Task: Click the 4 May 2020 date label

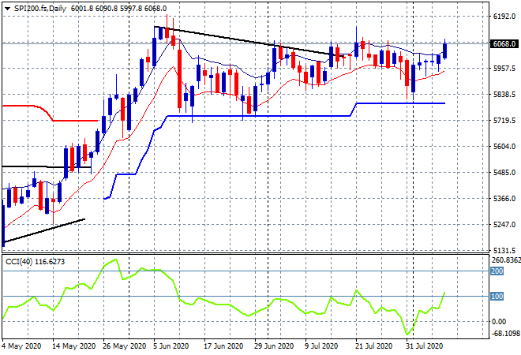Action: pyautogui.click(x=21, y=346)
